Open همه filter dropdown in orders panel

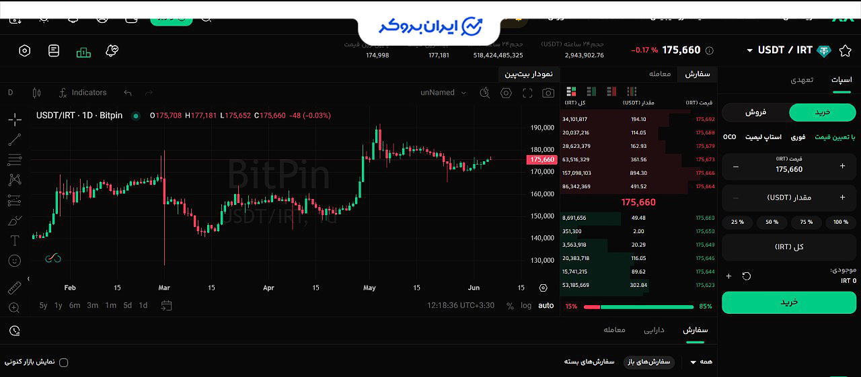coord(701,362)
